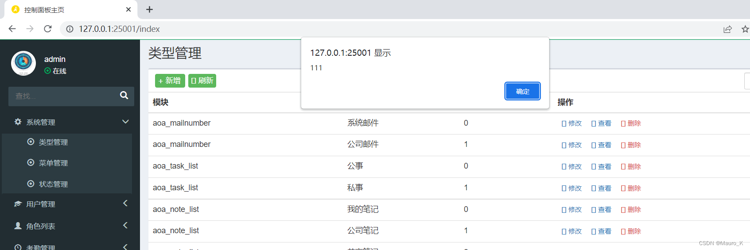Click 删除 for the 私事 row
Viewport: 750px width, 250px height.
click(x=631, y=188)
